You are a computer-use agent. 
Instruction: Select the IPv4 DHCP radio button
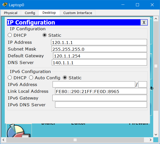pyautogui.click(x=10, y=35)
